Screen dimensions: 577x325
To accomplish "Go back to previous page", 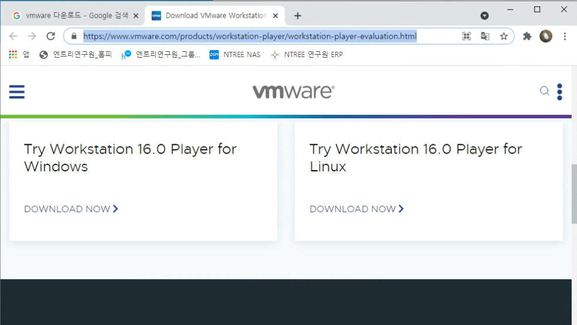I will [x=13, y=36].
